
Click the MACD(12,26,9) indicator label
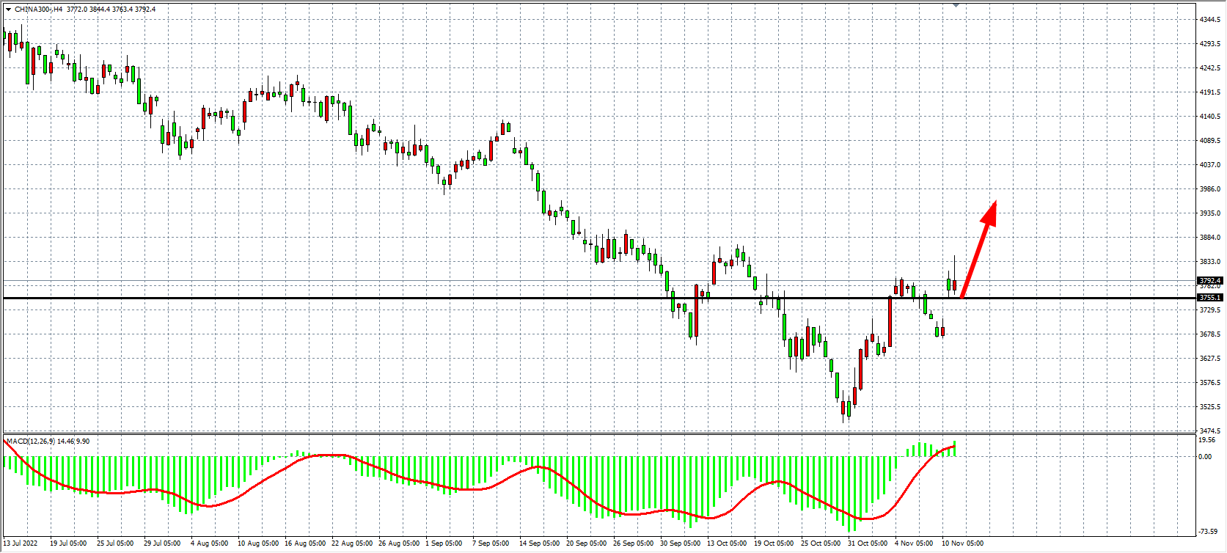(29, 442)
